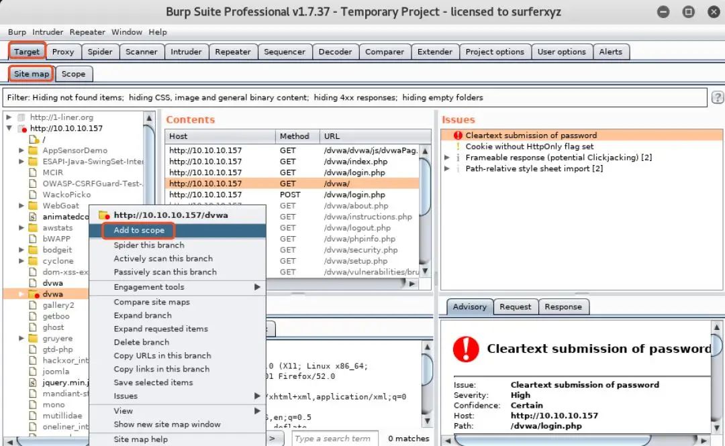This screenshot has width=725, height=446.
Task: Expand Frameable response issue group
Action: click(447, 158)
